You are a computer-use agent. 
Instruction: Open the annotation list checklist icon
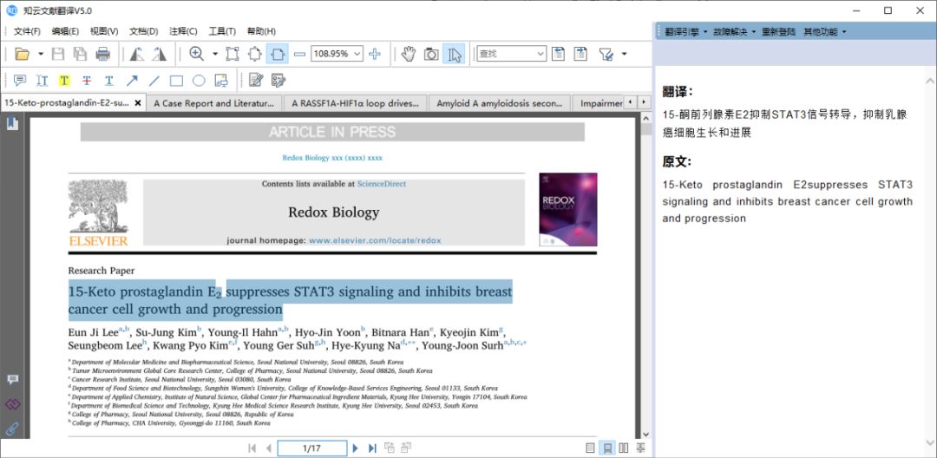pos(278,80)
